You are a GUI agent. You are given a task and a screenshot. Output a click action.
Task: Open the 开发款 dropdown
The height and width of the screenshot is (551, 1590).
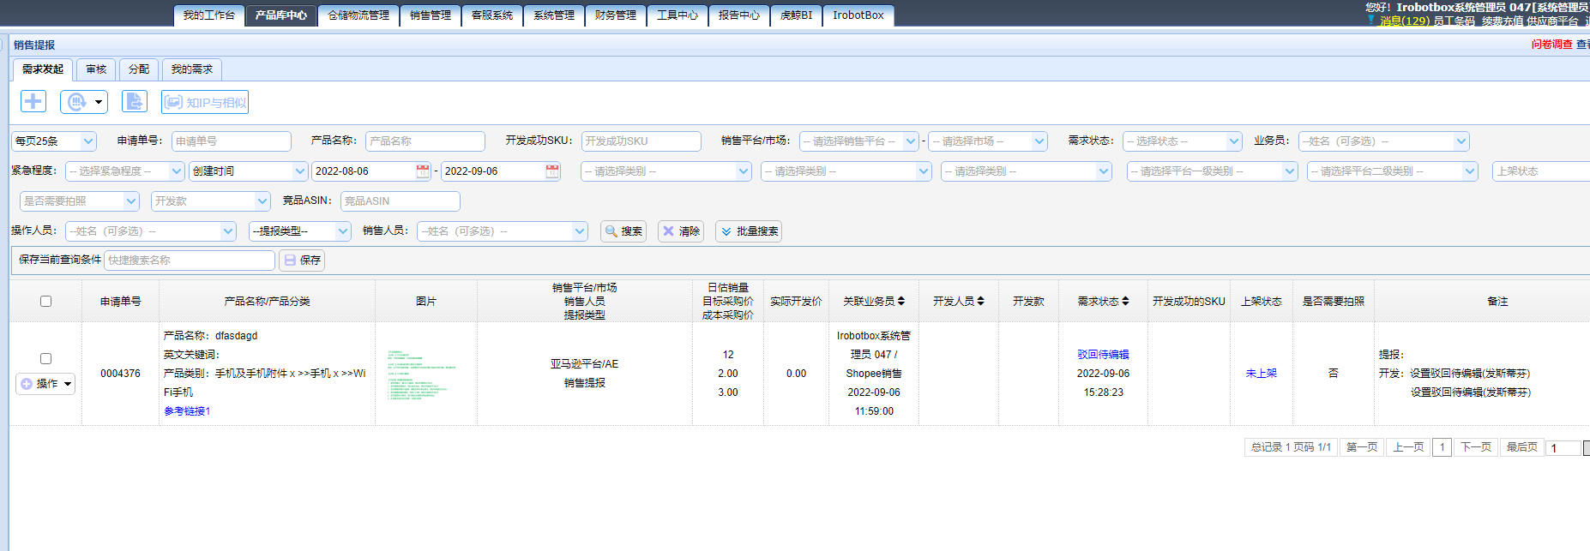211,201
